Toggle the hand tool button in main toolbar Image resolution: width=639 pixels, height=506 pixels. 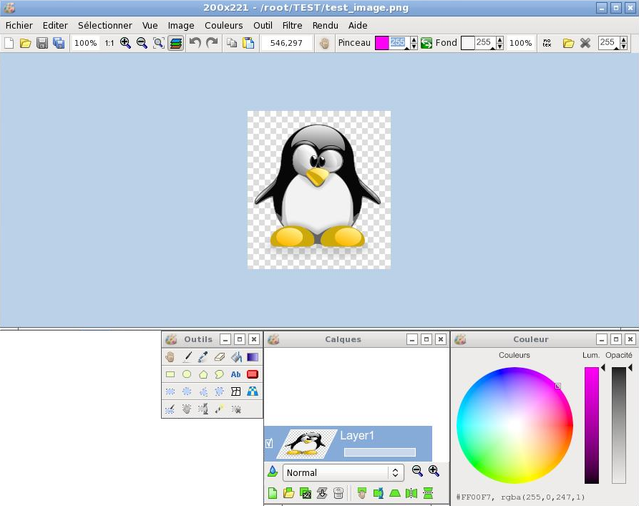coord(324,43)
